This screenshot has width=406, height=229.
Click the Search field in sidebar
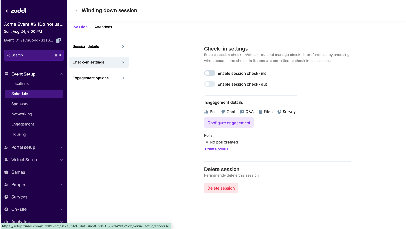(x=34, y=55)
